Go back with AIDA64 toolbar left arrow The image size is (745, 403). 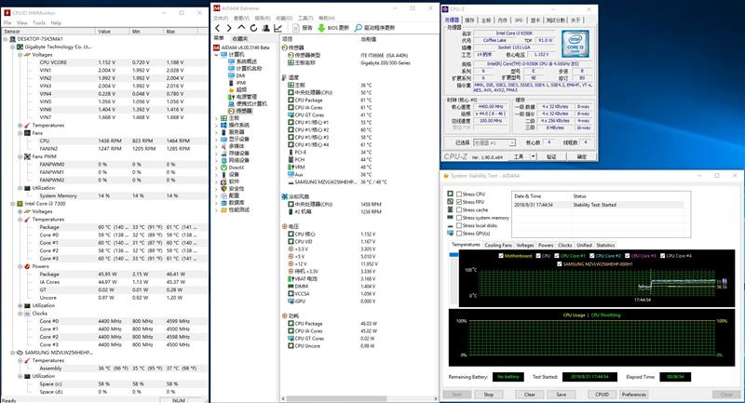point(217,28)
